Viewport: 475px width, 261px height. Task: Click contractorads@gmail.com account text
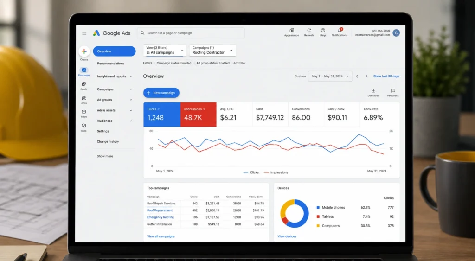point(372,35)
